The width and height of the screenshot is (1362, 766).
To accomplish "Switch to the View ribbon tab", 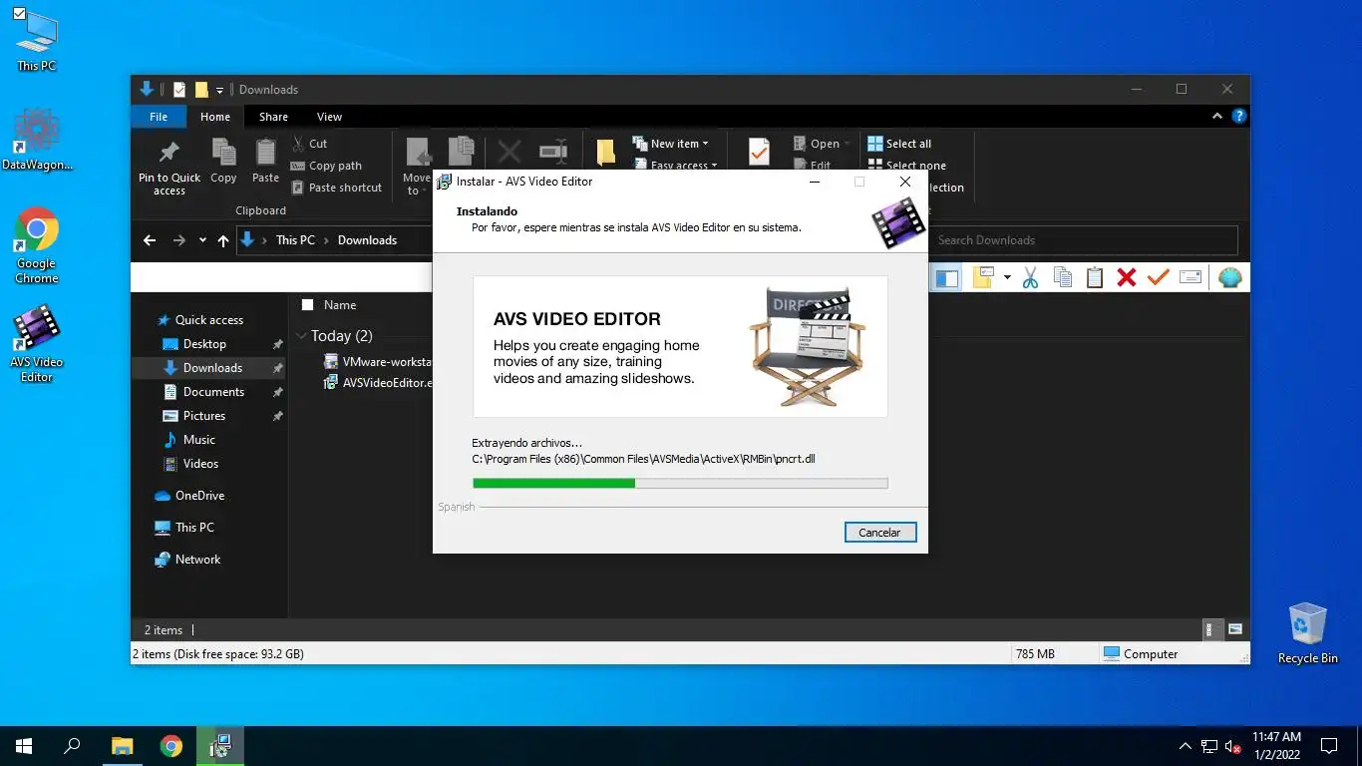I will (329, 117).
